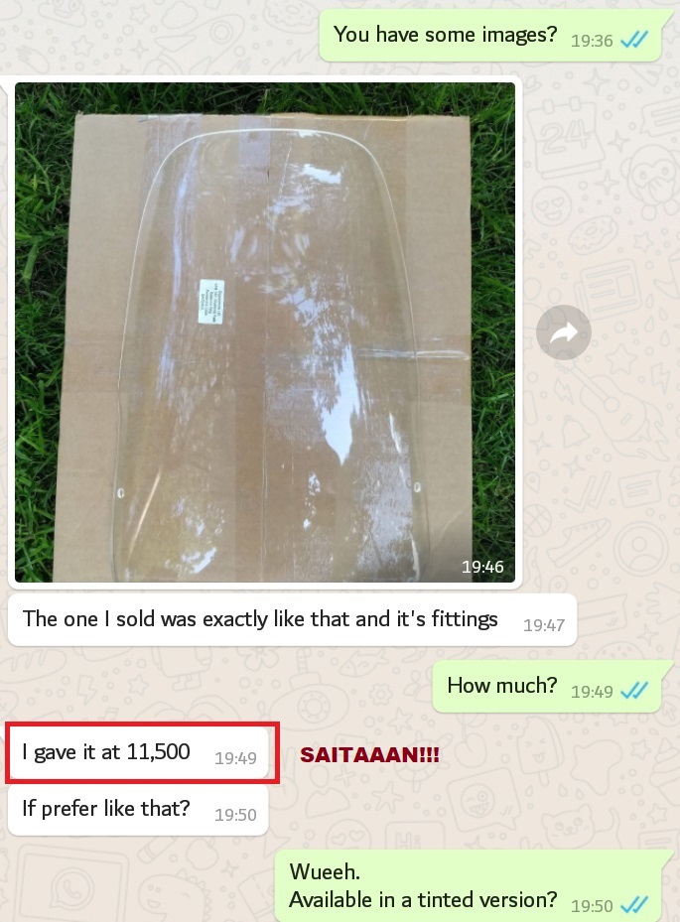Select the 'If prefer like that?' message
This screenshot has height=922, width=680.
pos(138,809)
